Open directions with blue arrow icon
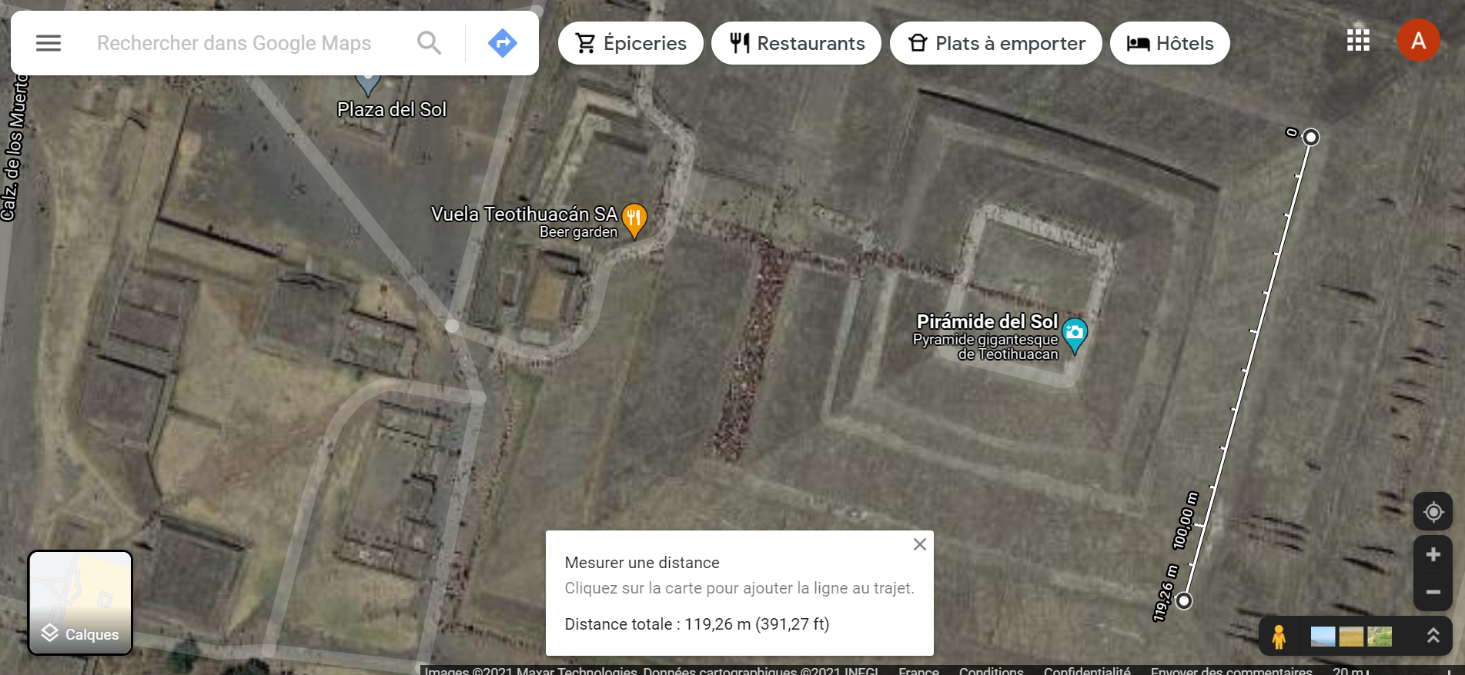Screen dimensions: 1465x675 (x=502, y=43)
